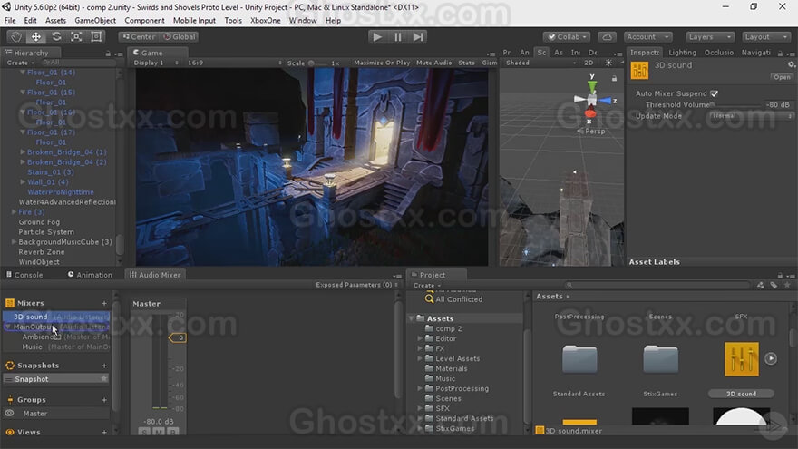Click the Snapshot star icon
Image resolution: width=798 pixels, height=449 pixels.
103,379
